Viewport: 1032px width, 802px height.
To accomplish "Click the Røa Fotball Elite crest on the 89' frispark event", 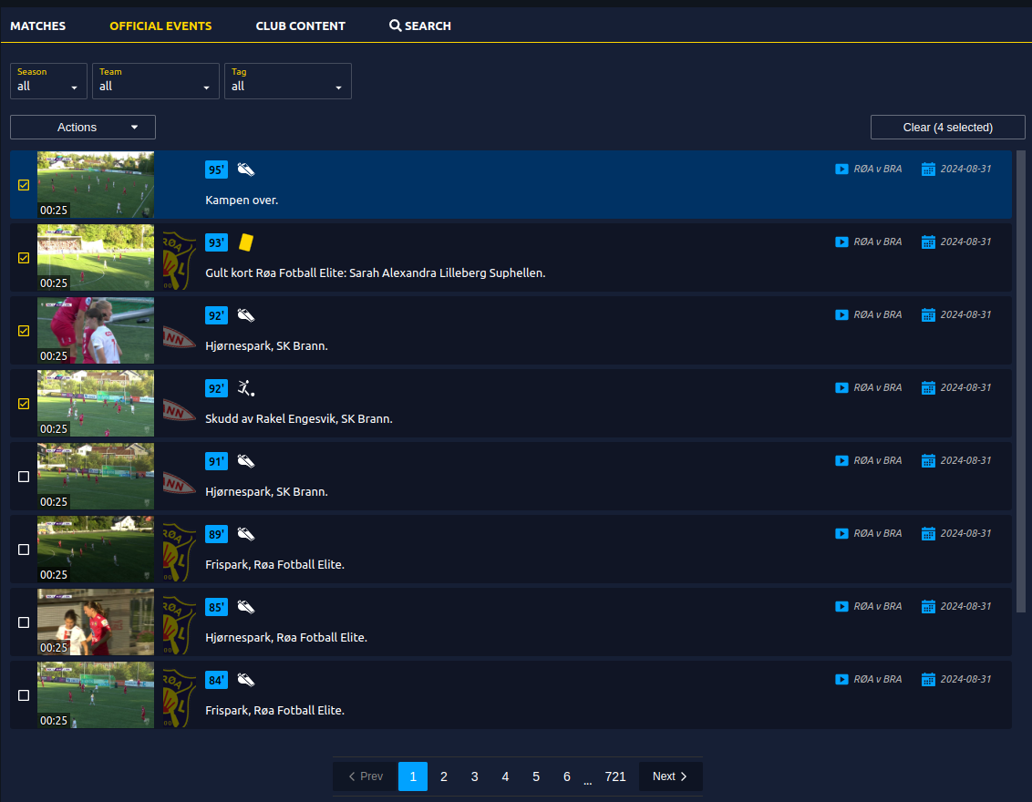I will coord(179,550).
